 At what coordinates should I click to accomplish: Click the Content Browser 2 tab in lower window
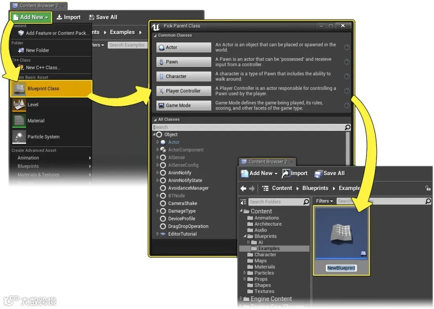pyautogui.click(x=267, y=162)
